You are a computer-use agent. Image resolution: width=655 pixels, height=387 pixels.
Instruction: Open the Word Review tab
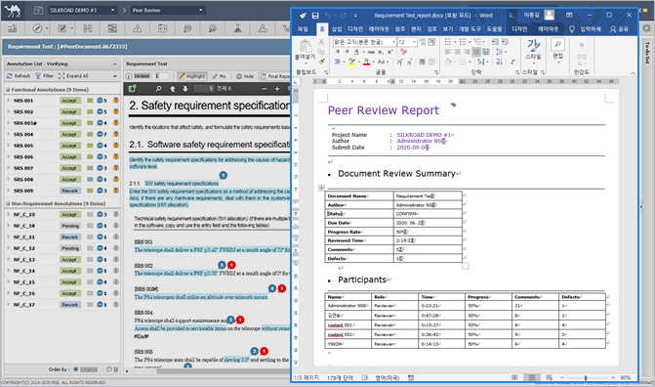(431, 29)
